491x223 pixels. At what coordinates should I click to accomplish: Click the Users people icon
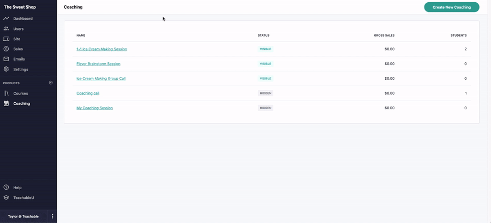click(x=6, y=28)
